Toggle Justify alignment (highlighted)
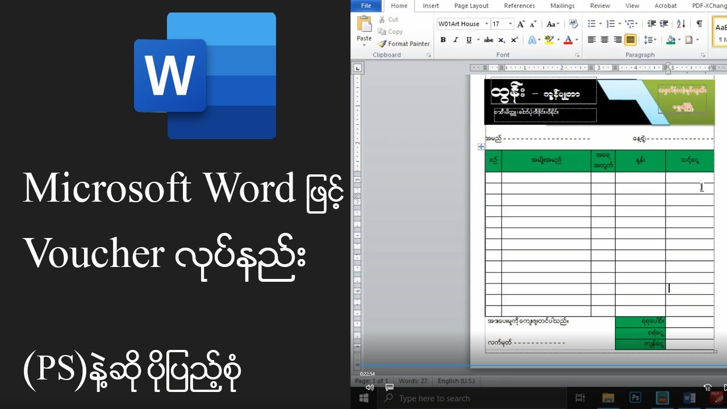The image size is (727, 409). (x=630, y=40)
